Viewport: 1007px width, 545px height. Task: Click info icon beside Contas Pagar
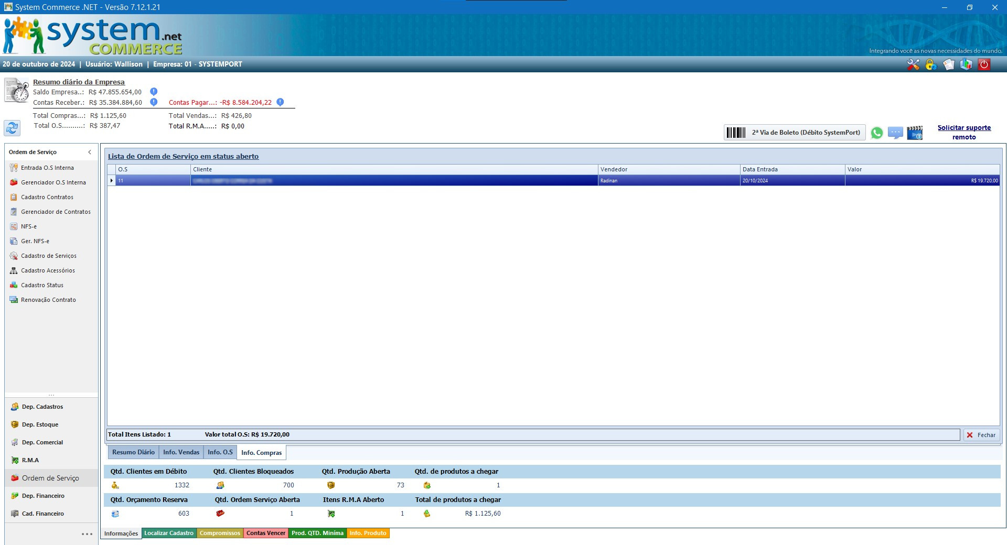[x=280, y=102]
